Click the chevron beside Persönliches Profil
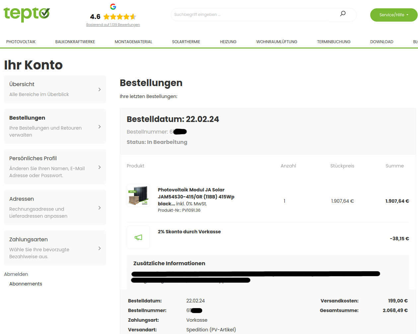This screenshot has width=418, height=334. (x=100, y=167)
